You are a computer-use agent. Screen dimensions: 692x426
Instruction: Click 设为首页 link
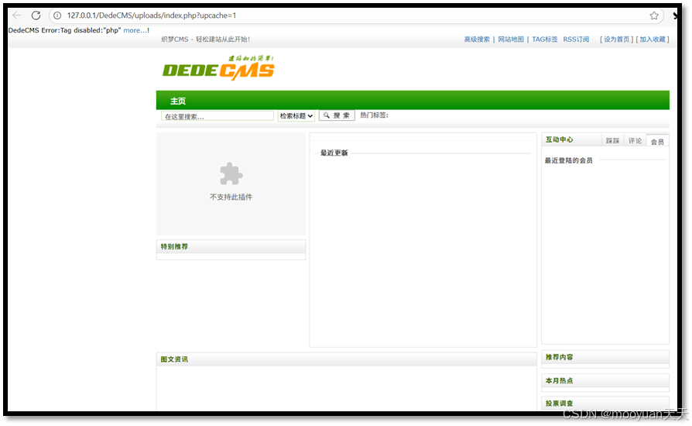(x=617, y=40)
